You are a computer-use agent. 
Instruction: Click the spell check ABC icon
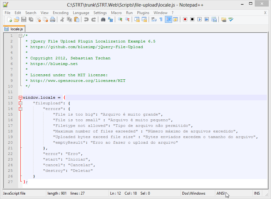point(231,19)
